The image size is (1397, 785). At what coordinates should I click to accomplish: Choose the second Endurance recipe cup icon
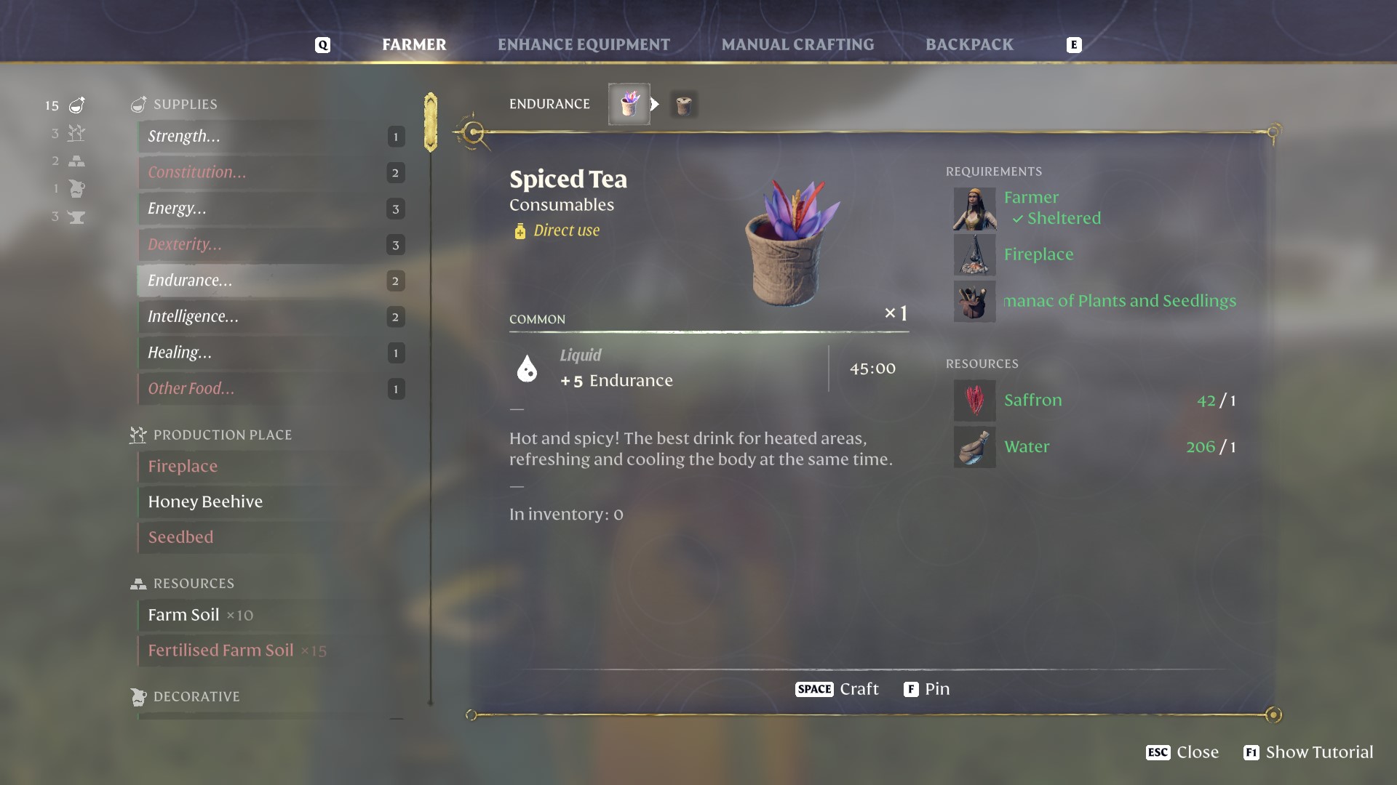[683, 105]
